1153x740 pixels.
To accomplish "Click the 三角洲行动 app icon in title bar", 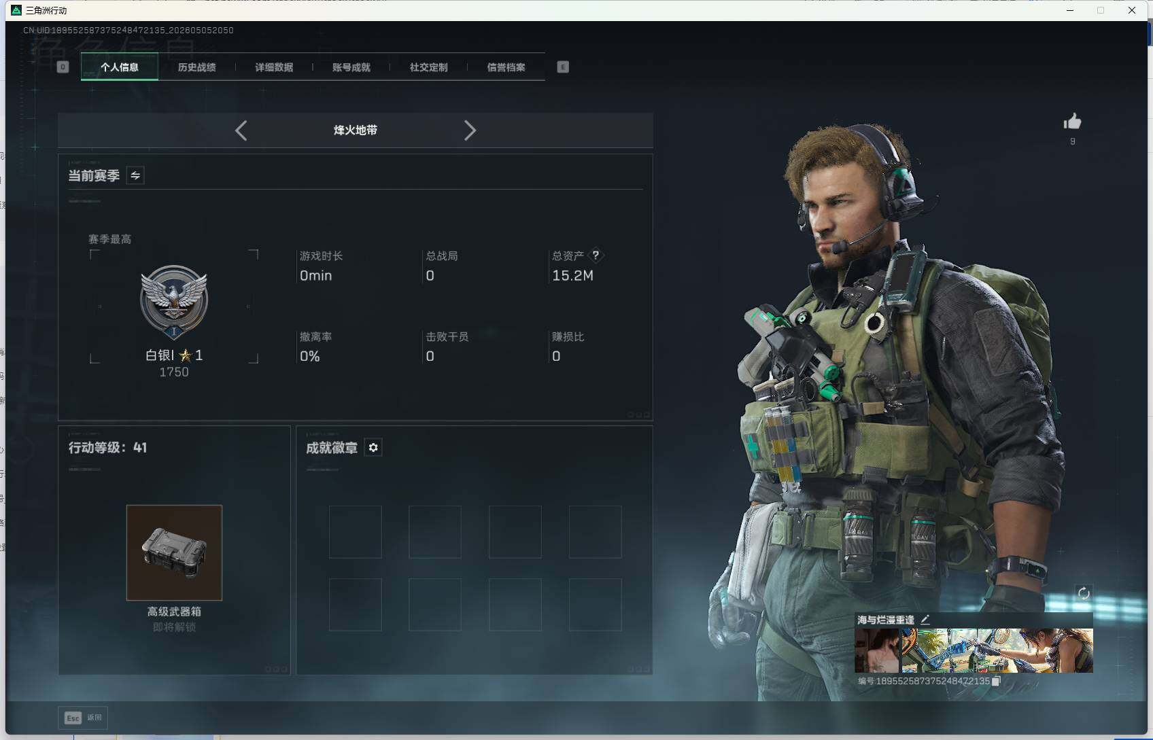I will click(16, 10).
